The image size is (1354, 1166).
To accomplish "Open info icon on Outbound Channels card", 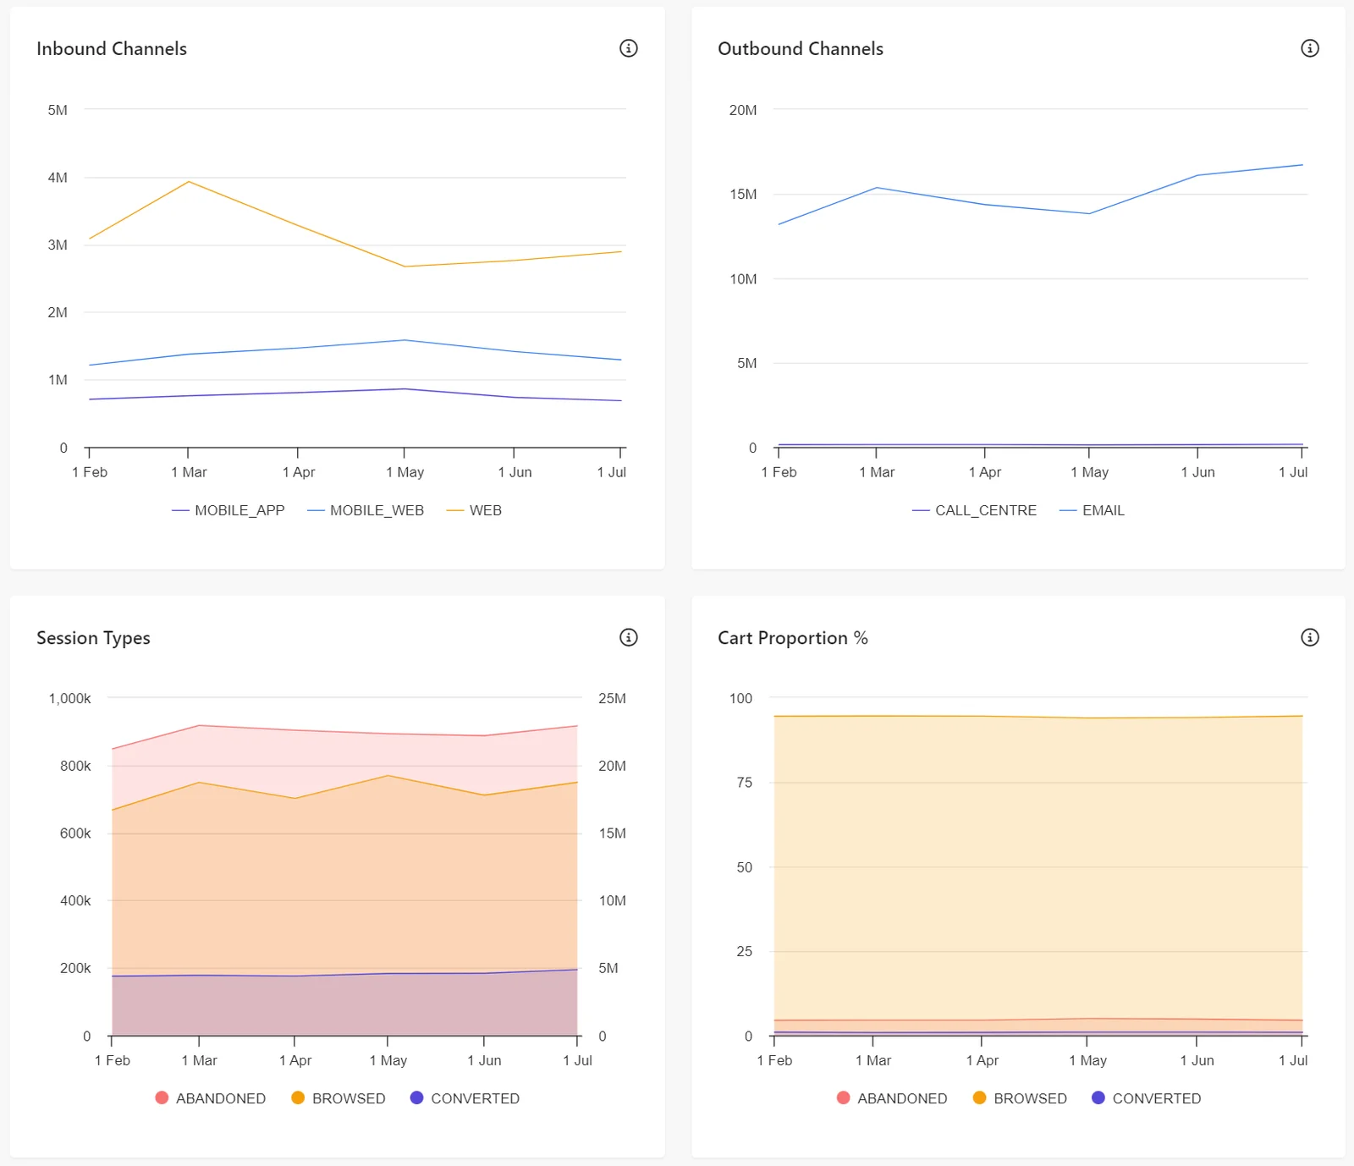I will click(1309, 48).
